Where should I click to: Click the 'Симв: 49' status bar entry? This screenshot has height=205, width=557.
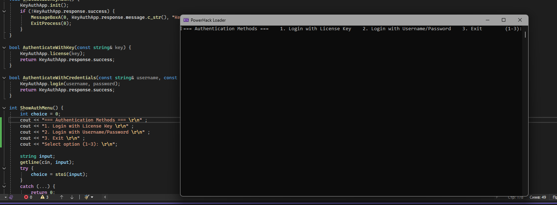[x=538, y=197]
